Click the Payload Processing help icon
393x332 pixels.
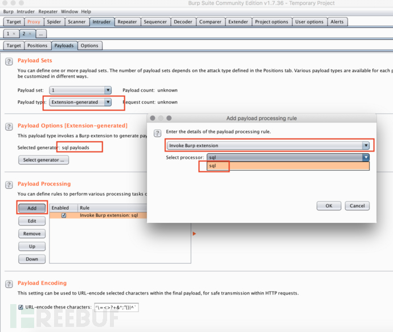[9, 185]
